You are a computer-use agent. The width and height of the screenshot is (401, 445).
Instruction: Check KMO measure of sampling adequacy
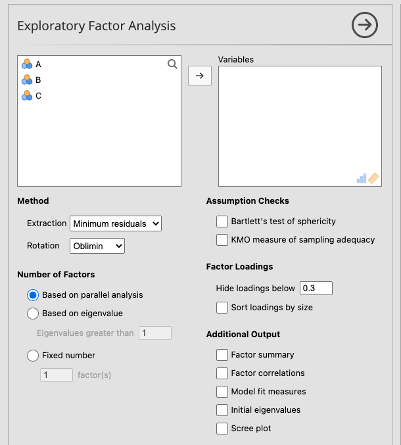tap(222, 240)
